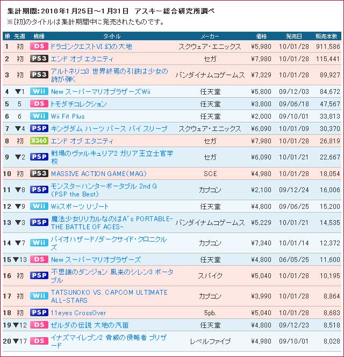The width and height of the screenshot is (344, 357).
Task: Click the PSP badge beside 11eyes CrossOver
Action: click(x=39, y=312)
